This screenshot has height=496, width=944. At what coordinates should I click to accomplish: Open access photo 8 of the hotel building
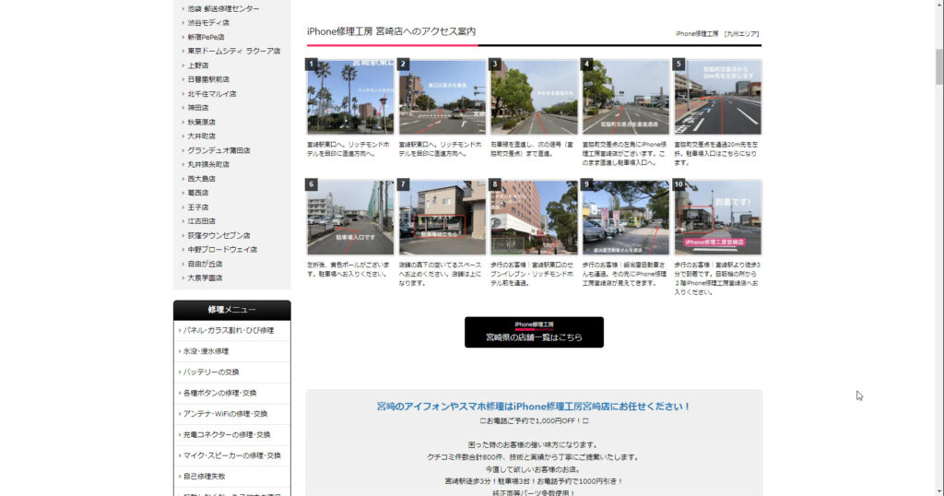coord(534,218)
